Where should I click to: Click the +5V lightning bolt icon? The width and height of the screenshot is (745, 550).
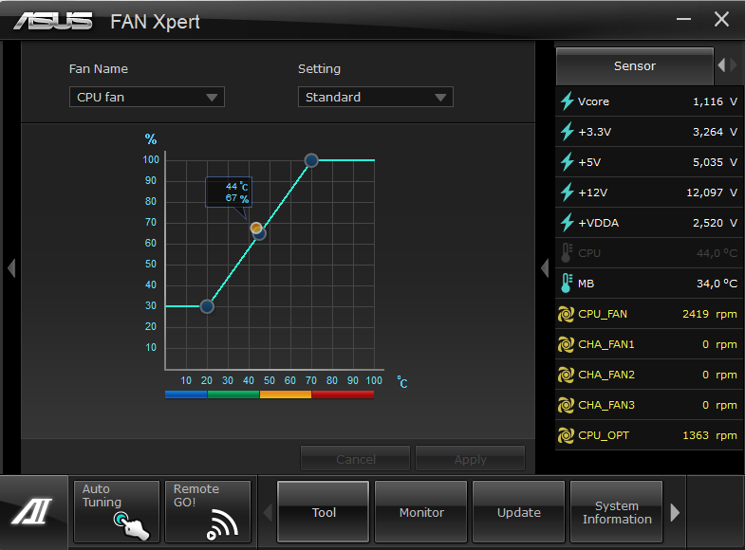coord(567,162)
